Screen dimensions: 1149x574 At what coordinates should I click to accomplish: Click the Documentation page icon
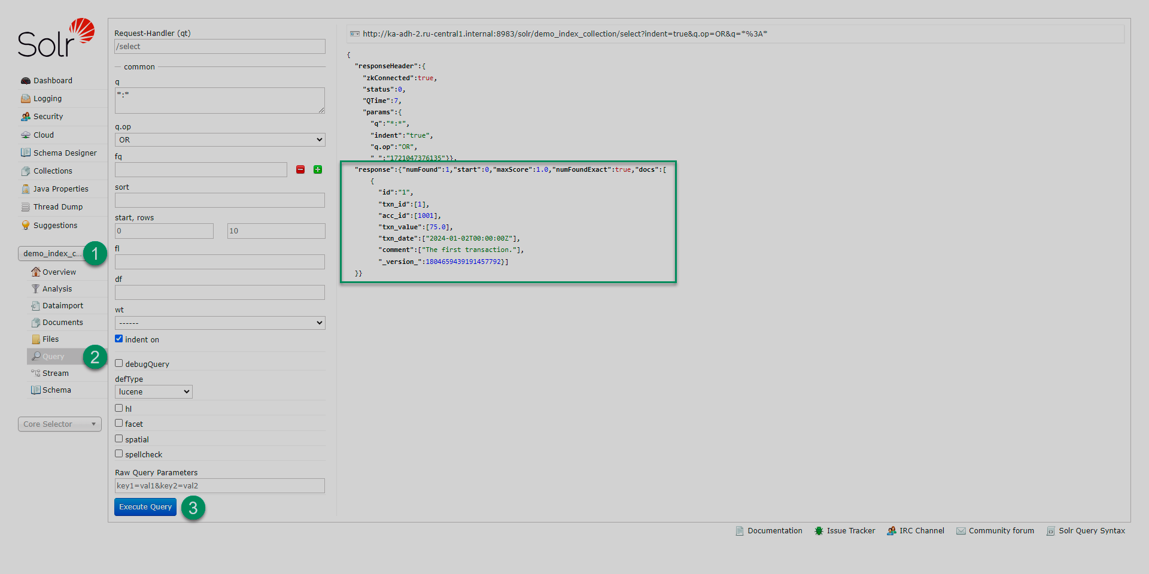[x=740, y=531]
